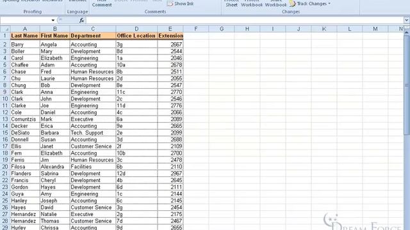Image resolution: width=410 pixels, height=230 pixels.
Task: Click the Show Ink icon
Action: [170, 4]
